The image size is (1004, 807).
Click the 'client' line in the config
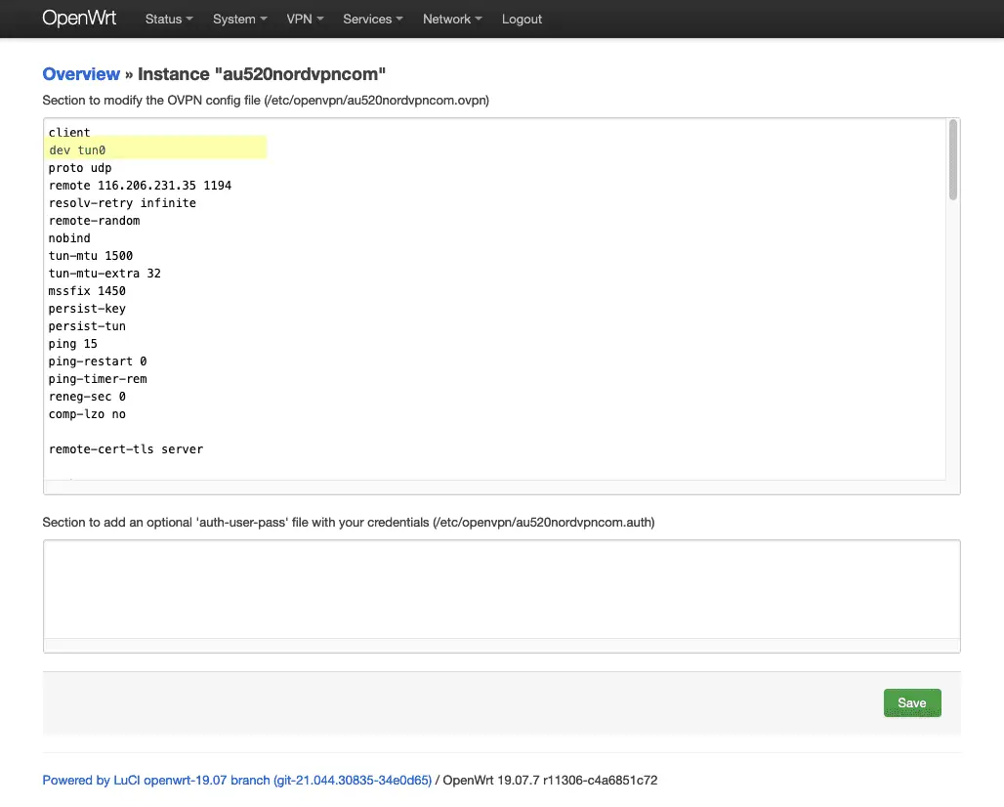69,133
